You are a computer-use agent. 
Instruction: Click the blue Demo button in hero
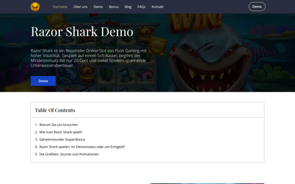pos(43,81)
